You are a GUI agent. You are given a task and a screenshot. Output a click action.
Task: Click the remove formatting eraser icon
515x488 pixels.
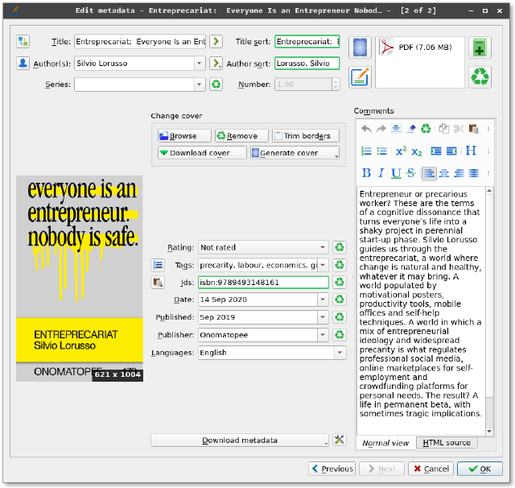click(x=411, y=129)
